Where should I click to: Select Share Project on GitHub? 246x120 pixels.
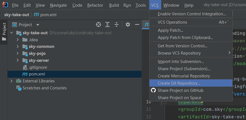(x=191, y=90)
